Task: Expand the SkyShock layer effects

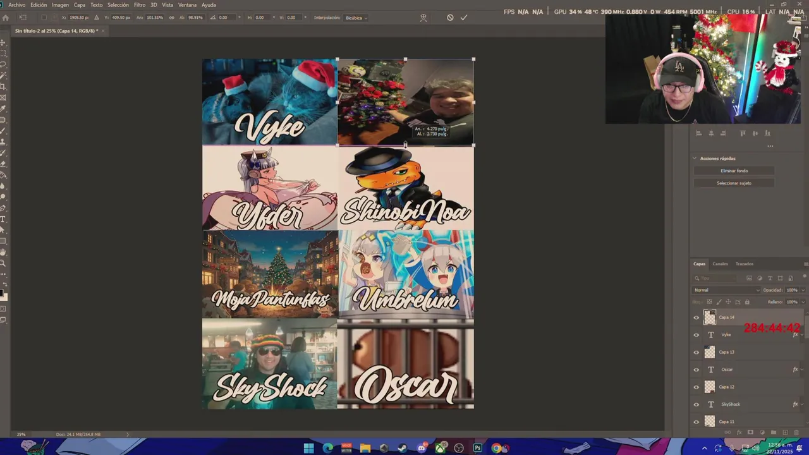Action: (803, 404)
